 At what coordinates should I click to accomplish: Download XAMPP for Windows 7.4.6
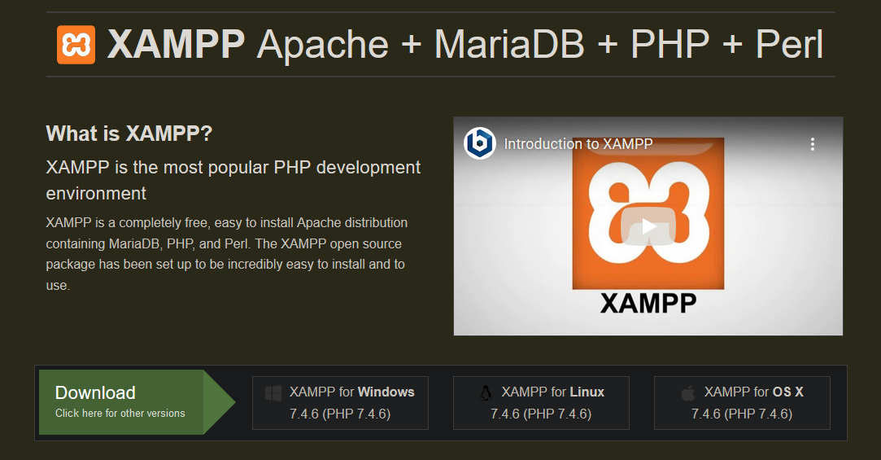[x=341, y=403]
